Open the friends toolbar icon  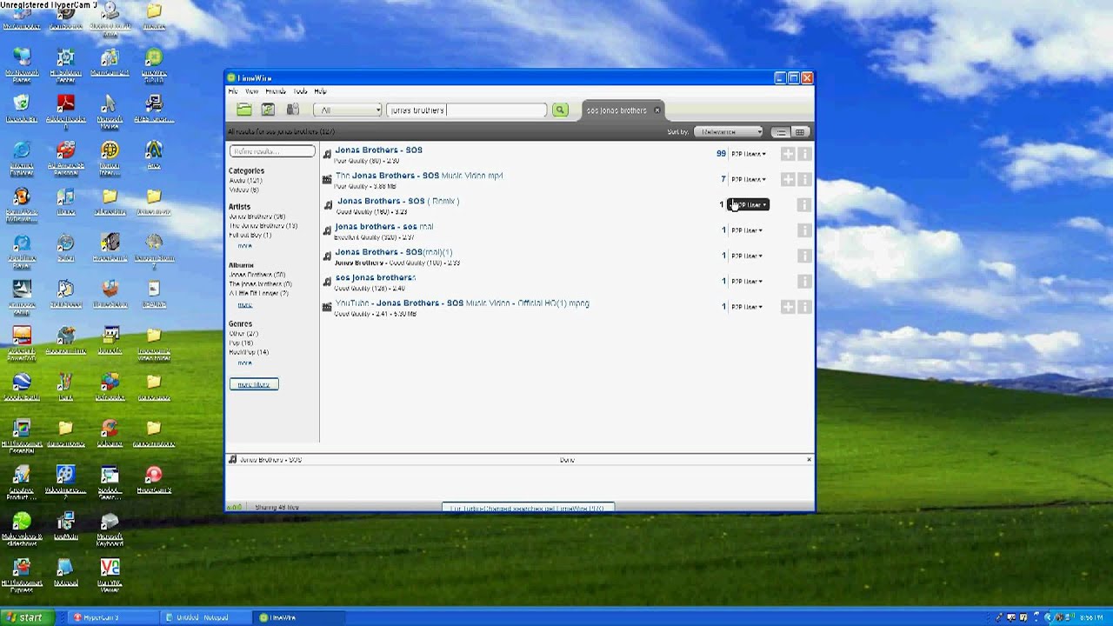click(x=293, y=110)
